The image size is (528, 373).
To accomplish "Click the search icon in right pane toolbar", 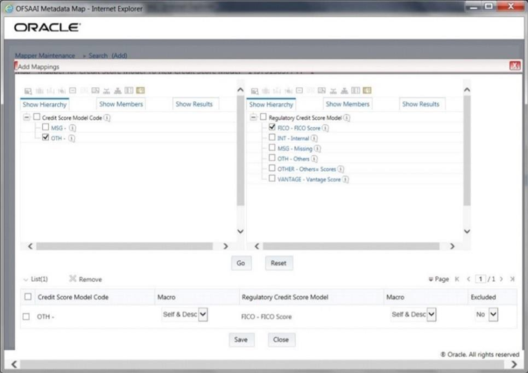I will 254,91.
